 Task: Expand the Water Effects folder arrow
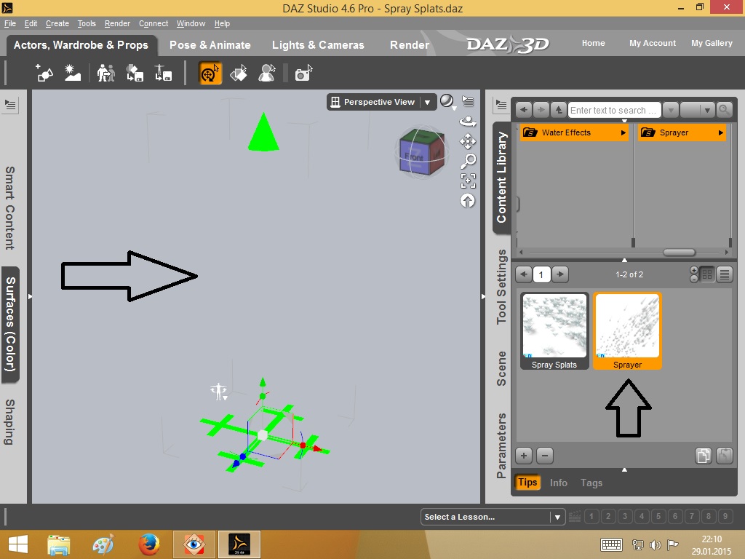pyautogui.click(x=623, y=132)
